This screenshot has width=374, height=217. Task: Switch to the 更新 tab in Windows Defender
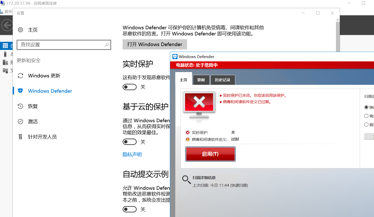[201, 80]
